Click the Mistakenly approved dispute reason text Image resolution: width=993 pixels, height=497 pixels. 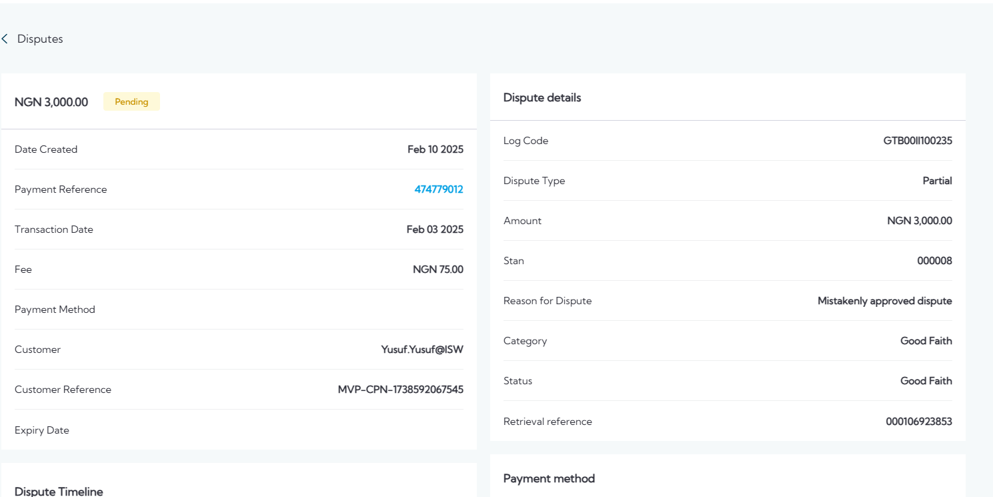click(x=884, y=301)
